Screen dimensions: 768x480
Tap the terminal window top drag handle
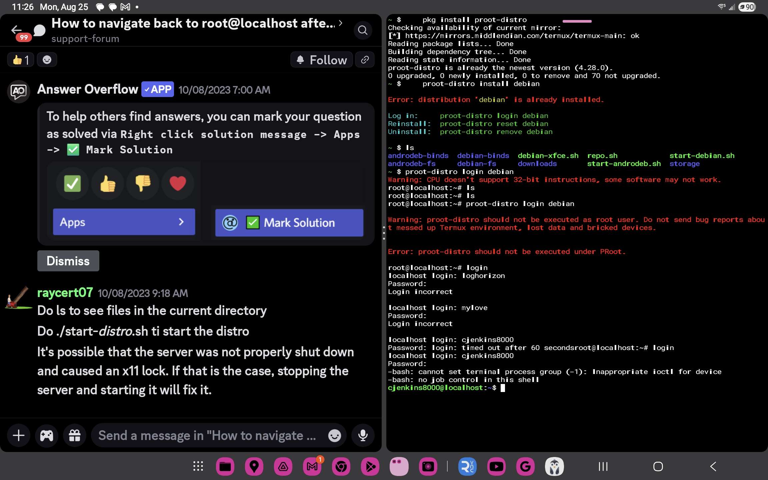click(577, 21)
